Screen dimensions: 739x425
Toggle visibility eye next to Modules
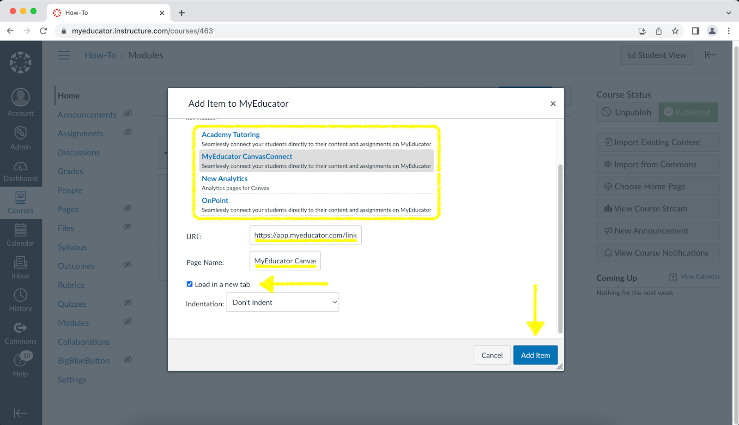(128, 322)
